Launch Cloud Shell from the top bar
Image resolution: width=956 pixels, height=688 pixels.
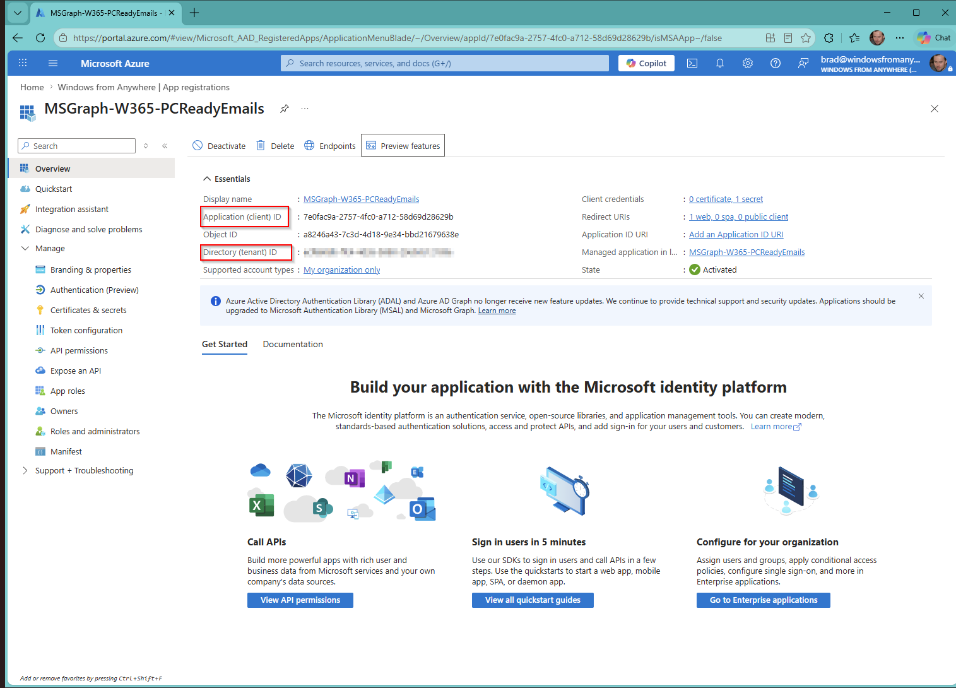point(692,63)
